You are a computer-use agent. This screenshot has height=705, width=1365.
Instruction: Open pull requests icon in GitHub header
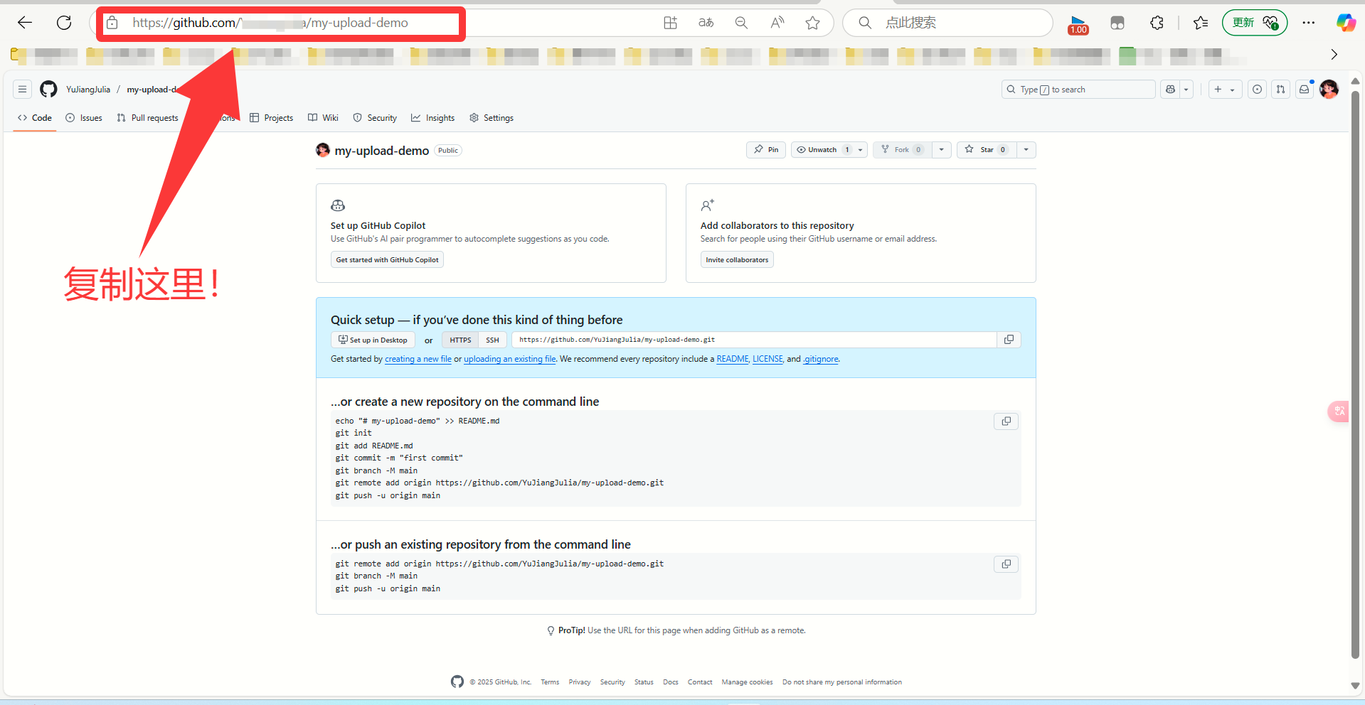point(1280,89)
